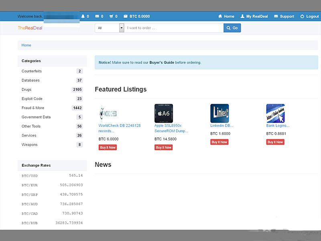Image resolution: width=321 pixels, height=241 pixels.
Task: Click the 2105 count badge beside Drugs
Action: click(77, 89)
